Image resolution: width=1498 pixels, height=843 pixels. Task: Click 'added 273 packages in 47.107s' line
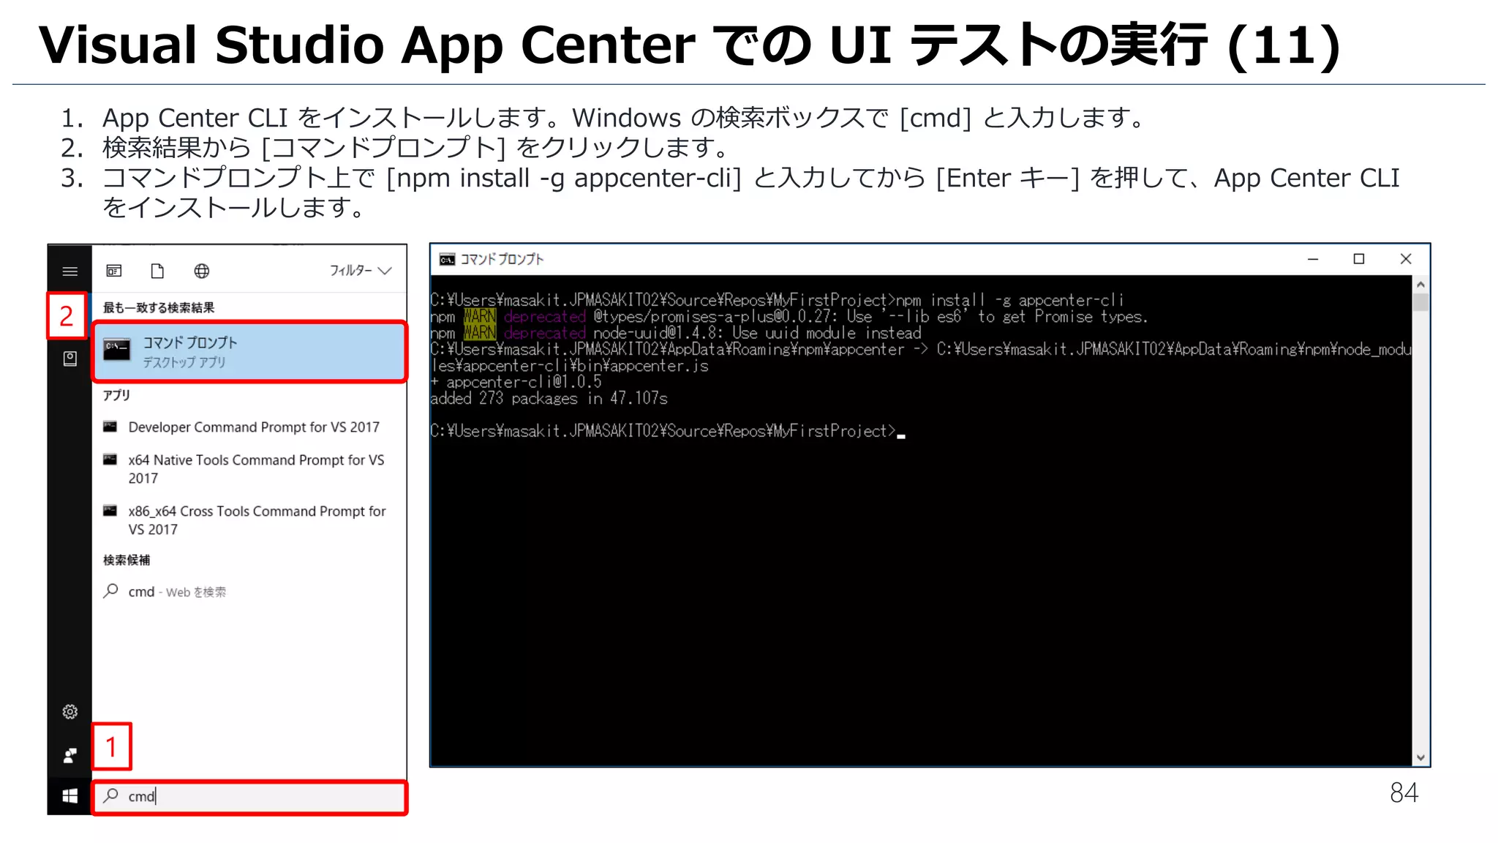(x=549, y=398)
